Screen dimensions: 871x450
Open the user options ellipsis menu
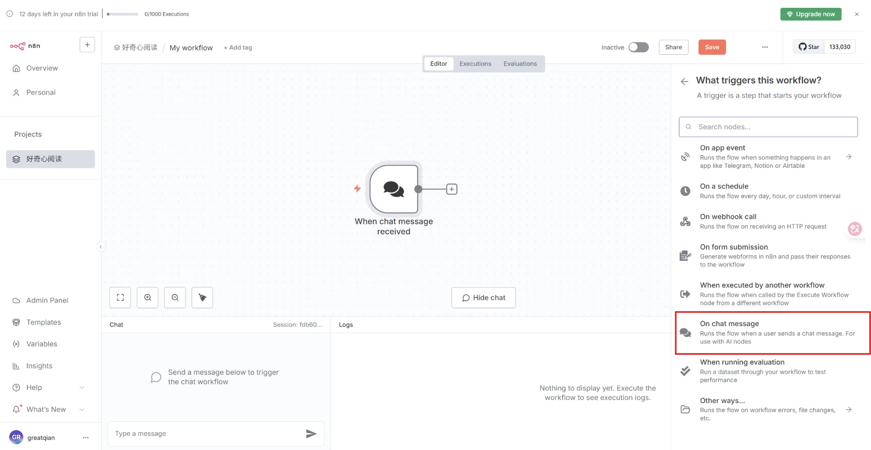[86, 437]
